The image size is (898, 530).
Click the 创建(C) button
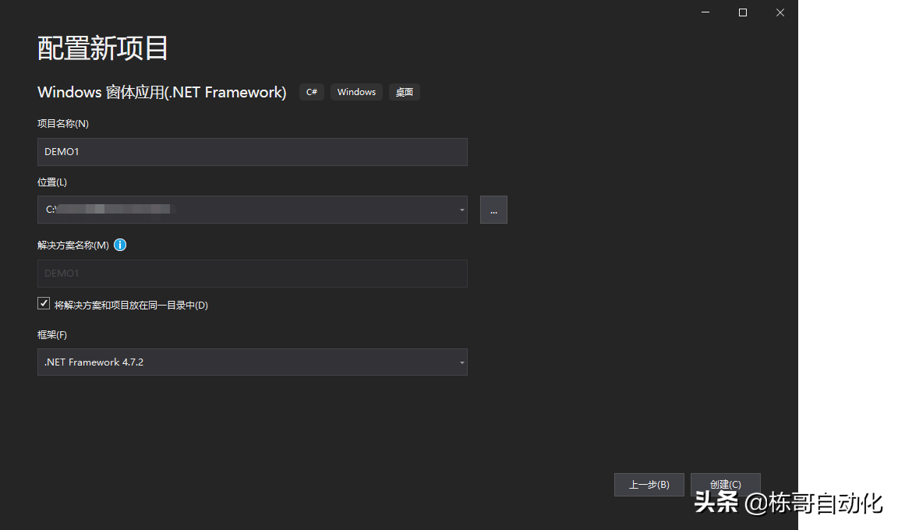point(725,485)
